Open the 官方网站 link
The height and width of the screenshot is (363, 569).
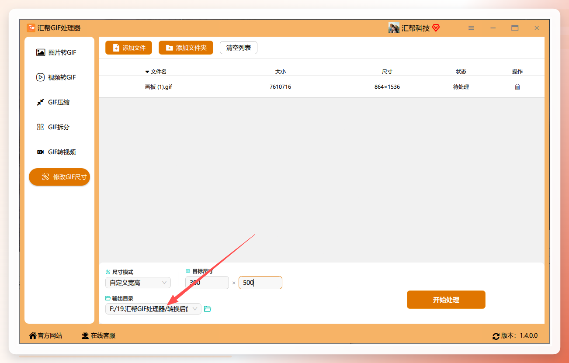[x=45, y=335]
